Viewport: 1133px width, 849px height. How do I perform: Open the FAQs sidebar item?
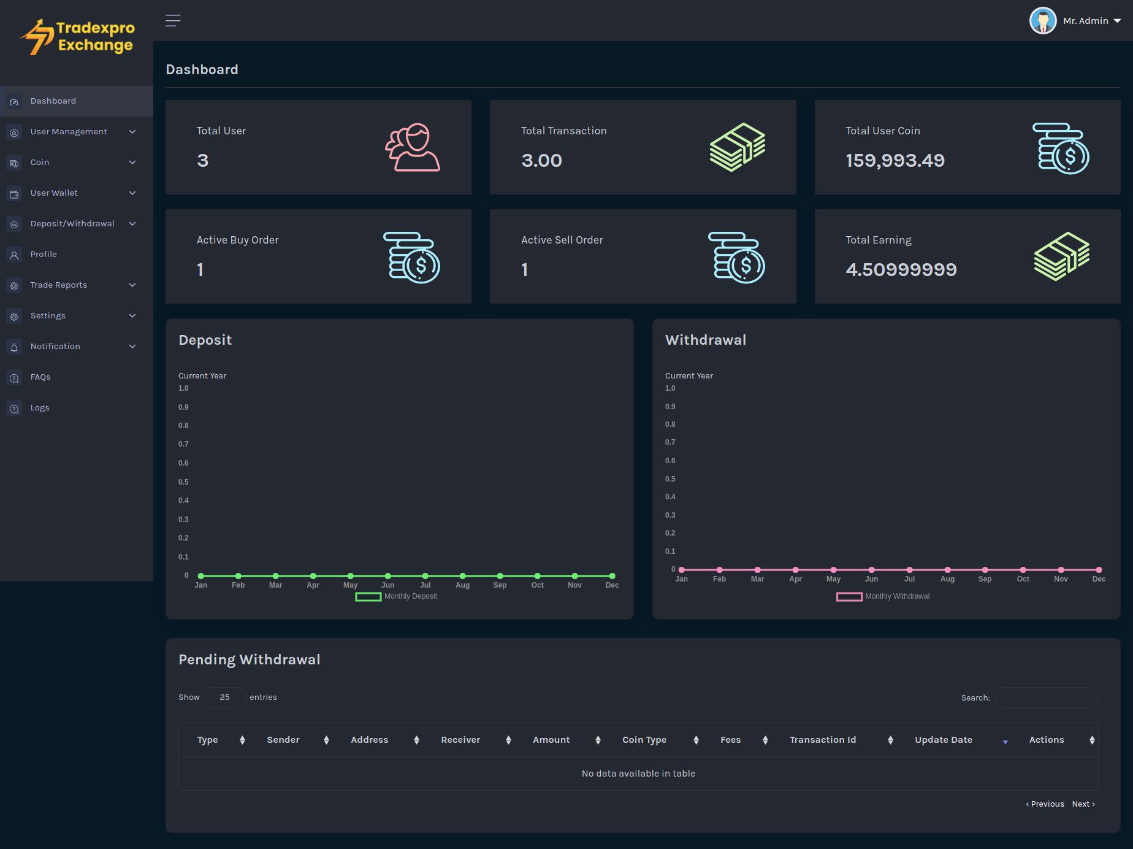click(x=40, y=377)
